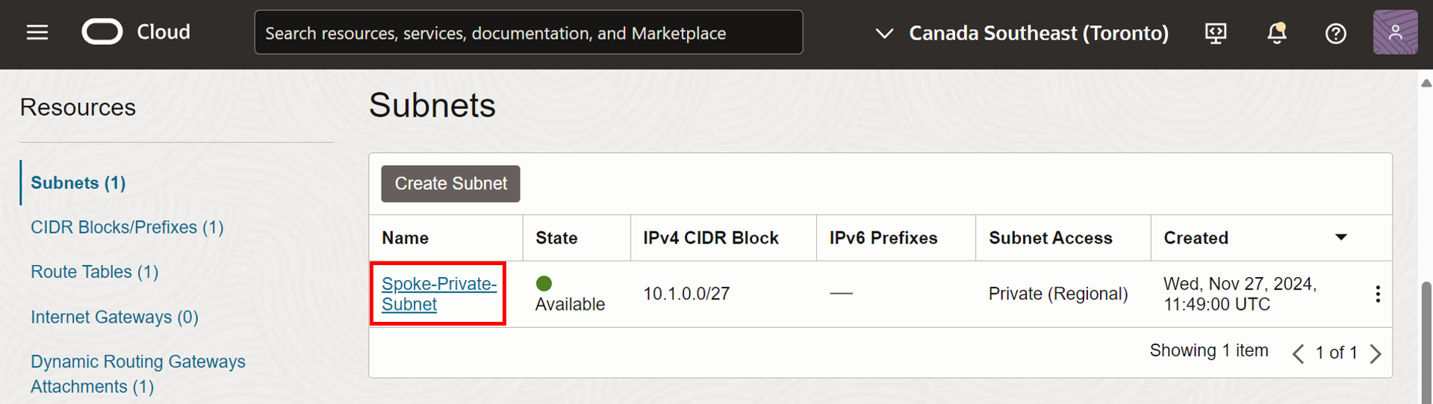Open the user profile avatar menu

click(1395, 33)
